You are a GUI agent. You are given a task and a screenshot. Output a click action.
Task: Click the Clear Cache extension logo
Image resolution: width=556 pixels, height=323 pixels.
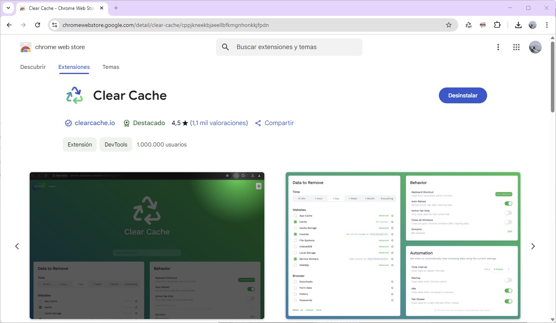[74, 95]
